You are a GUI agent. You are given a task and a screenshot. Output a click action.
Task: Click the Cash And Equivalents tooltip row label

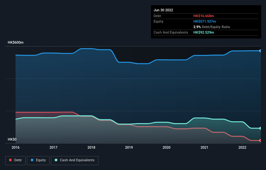coord(171,32)
